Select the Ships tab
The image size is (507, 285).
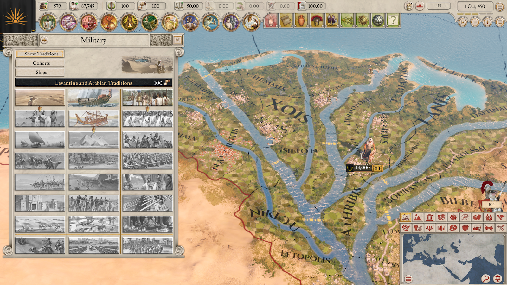40,72
